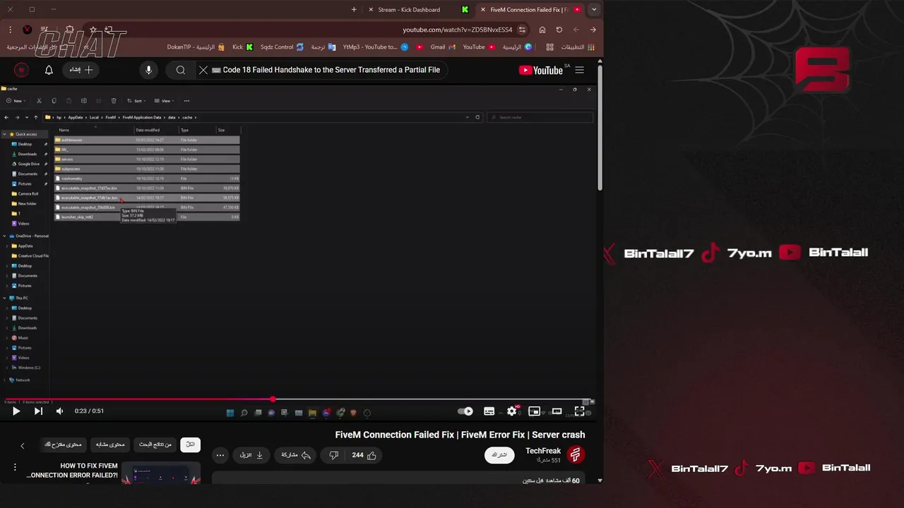Open the التطبيقات bookmark

click(578, 47)
